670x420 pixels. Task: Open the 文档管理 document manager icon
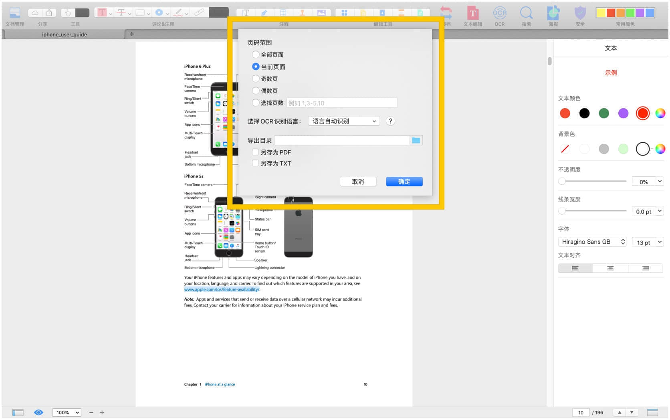(15, 12)
